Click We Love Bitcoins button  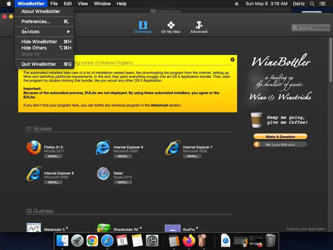[280, 145]
